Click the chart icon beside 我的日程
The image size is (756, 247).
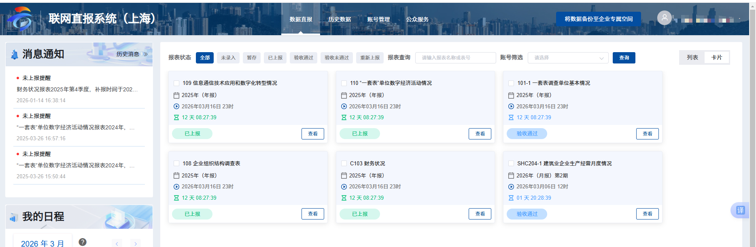14,217
